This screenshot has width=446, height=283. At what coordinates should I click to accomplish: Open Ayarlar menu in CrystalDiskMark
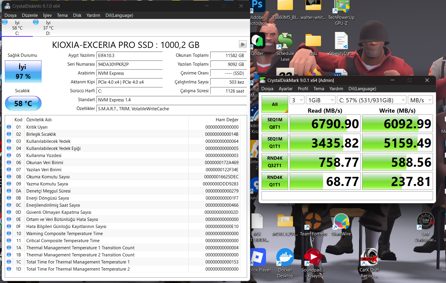tap(286, 89)
